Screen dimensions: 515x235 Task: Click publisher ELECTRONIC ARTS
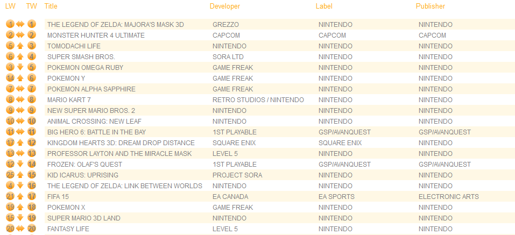click(x=449, y=197)
